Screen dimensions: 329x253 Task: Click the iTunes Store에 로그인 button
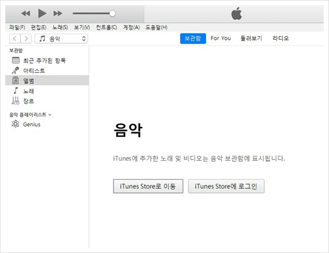(x=226, y=186)
